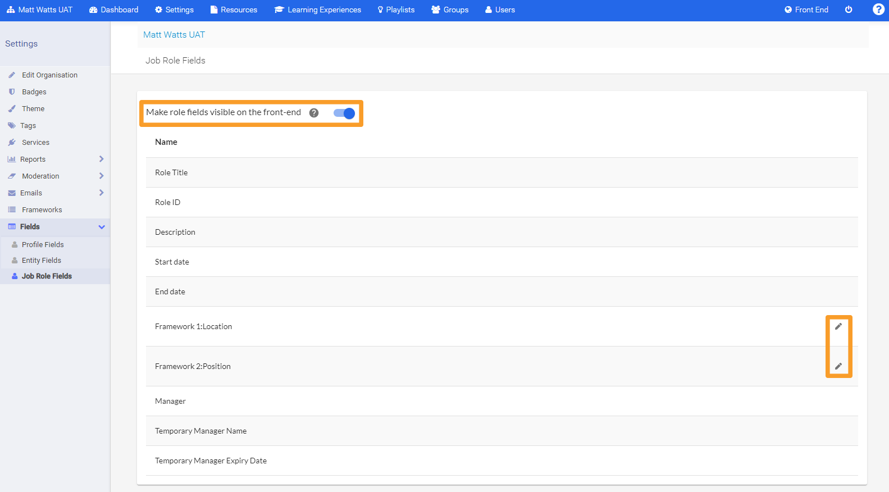Image resolution: width=889 pixels, height=492 pixels.
Task: Click the Start date row
Action: (x=502, y=262)
